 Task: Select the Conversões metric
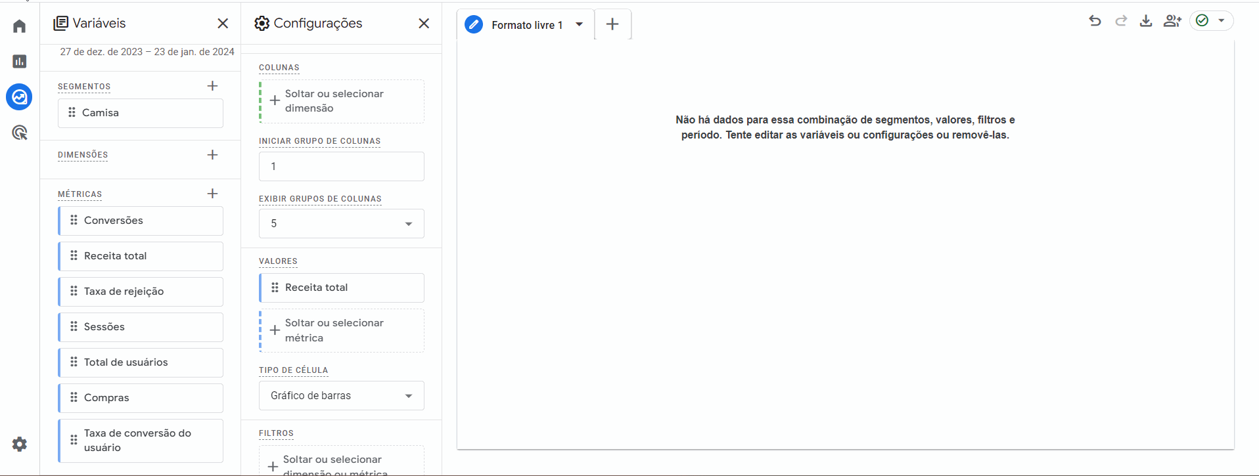pyautogui.click(x=141, y=221)
